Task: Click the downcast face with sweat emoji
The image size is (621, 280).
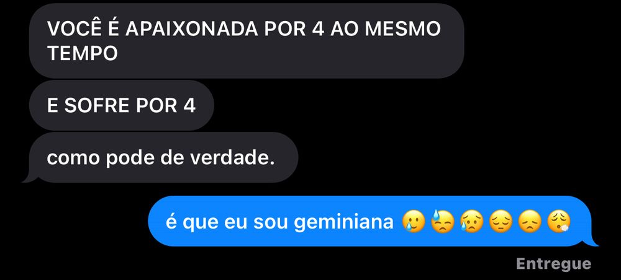Action: pyautogui.click(x=442, y=222)
